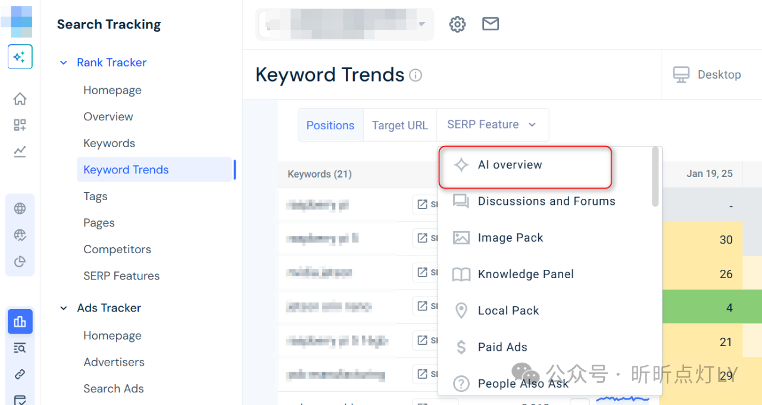
Task: Collapse the Rank Tracker section
Action: coord(64,63)
